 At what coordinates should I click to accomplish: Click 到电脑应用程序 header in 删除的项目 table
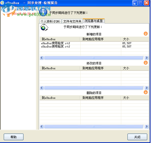[100, 98]
